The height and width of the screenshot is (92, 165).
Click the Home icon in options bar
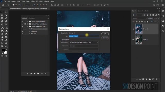(x=3, y=5)
